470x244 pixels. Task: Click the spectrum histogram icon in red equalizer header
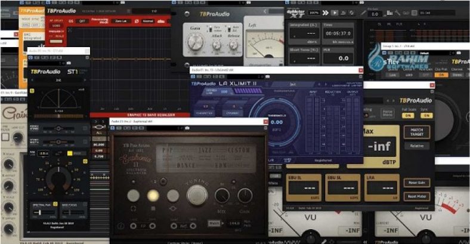(160, 21)
